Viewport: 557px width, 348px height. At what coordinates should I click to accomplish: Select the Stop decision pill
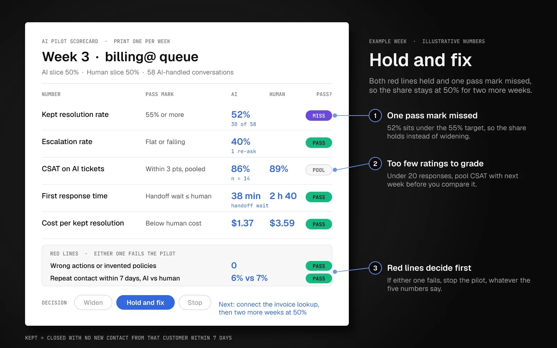(195, 302)
